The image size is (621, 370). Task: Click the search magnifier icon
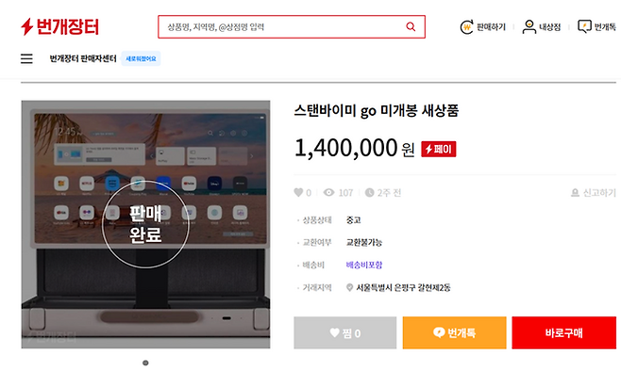(411, 27)
